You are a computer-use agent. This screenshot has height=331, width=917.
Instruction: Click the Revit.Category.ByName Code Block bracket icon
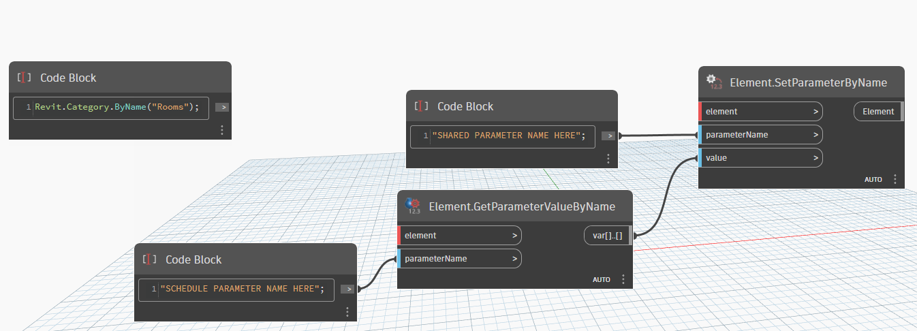tap(24, 78)
